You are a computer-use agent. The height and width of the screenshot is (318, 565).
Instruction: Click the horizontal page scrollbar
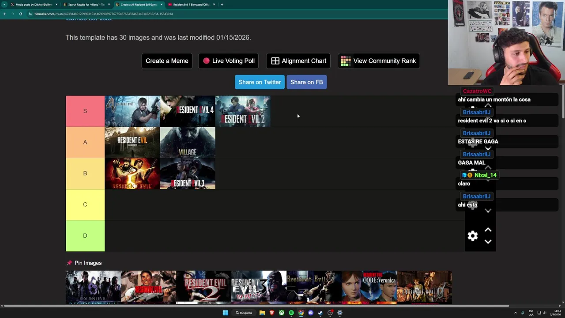pos(256,306)
